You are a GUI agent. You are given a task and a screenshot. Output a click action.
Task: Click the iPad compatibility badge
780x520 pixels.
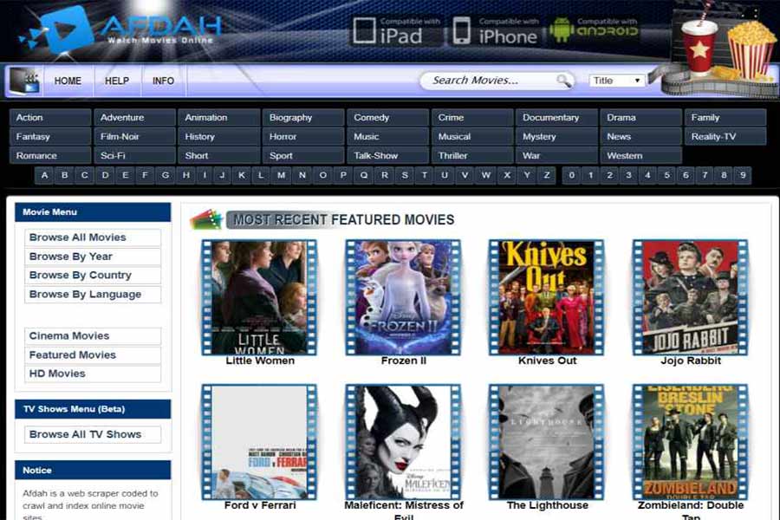pyautogui.click(x=396, y=31)
